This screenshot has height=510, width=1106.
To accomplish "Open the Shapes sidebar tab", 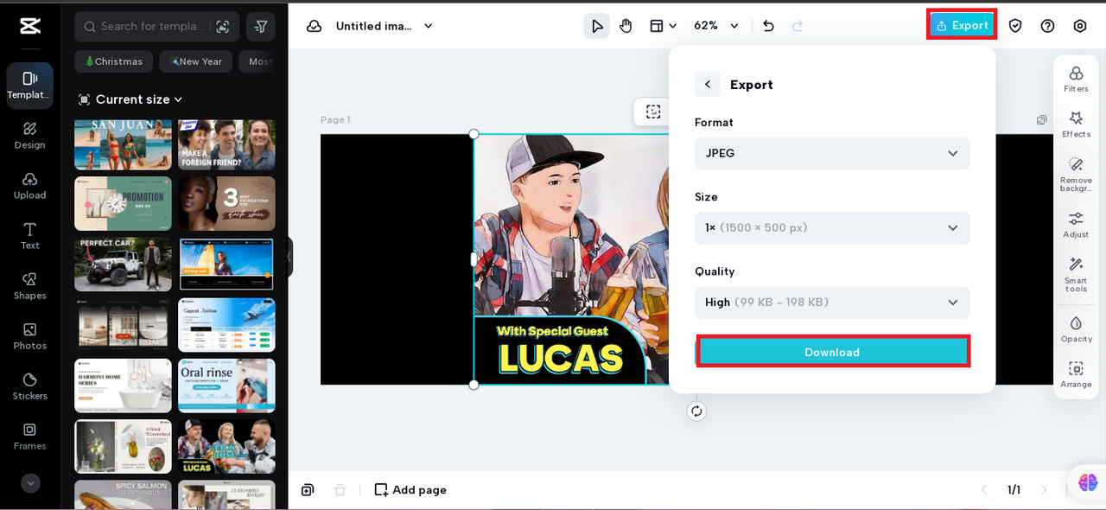I will pos(29,286).
